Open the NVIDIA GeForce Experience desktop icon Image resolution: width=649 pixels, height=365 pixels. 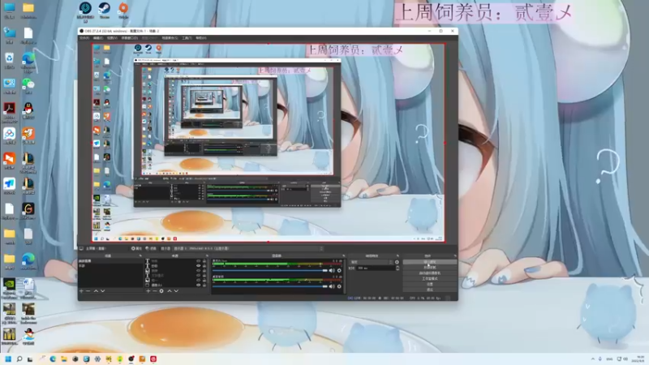click(x=9, y=285)
